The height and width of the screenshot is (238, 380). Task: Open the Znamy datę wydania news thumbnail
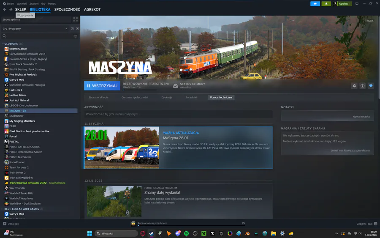[114, 201]
